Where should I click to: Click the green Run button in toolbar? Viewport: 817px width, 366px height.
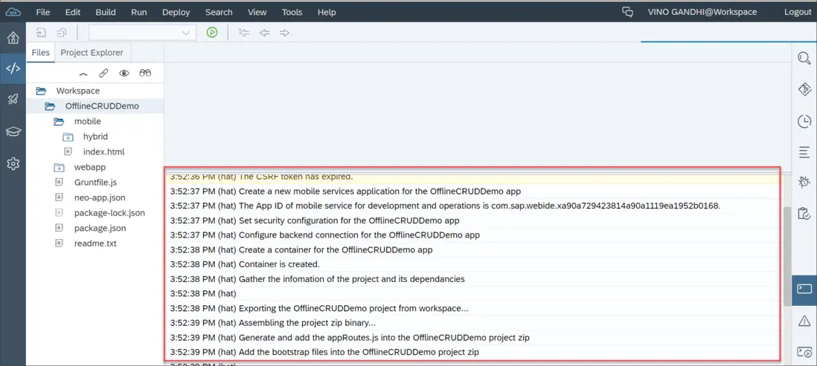click(212, 33)
